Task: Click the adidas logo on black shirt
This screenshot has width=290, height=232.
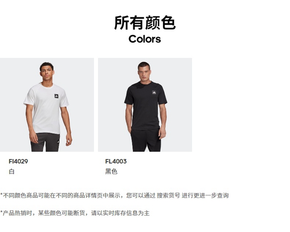Action: point(154,93)
